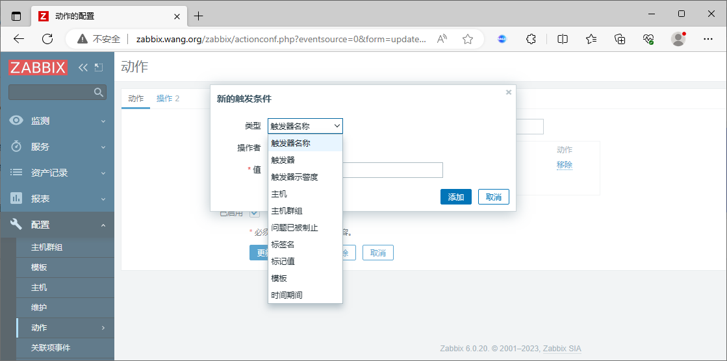Open browser extensions puzzle icon

click(x=531, y=39)
